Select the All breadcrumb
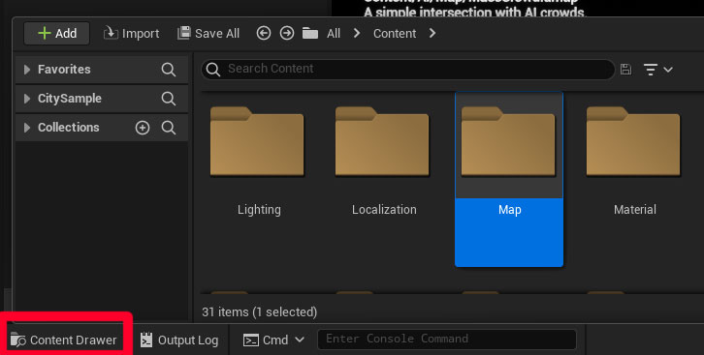This screenshot has height=355, width=704. click(334, 34)
